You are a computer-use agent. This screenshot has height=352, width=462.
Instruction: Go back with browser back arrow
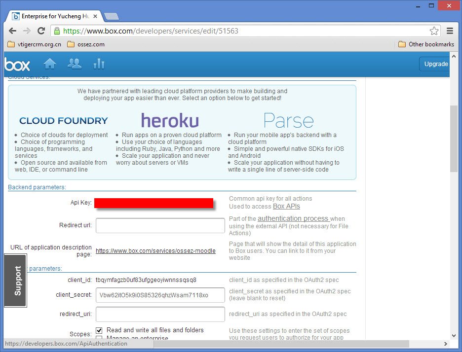tap(12, 31)
